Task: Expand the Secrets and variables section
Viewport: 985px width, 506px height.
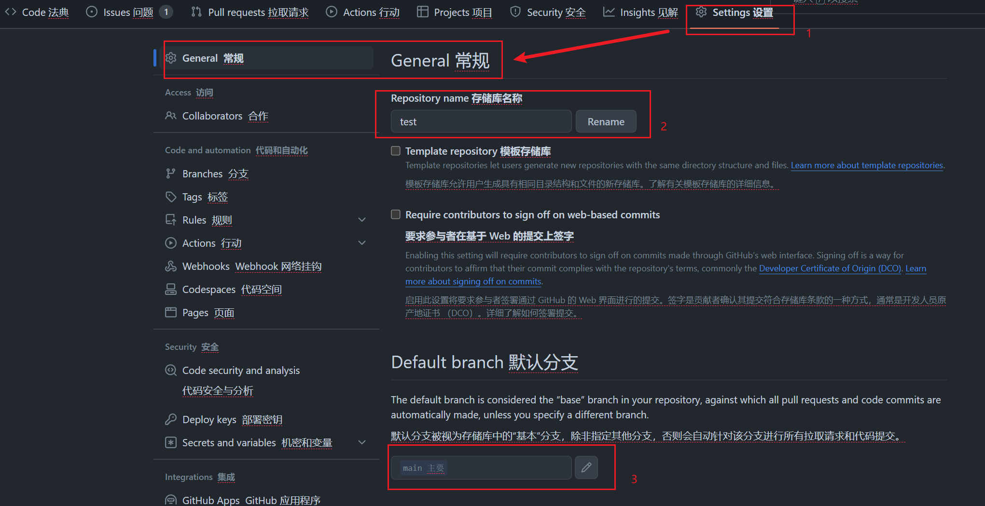Action: pyautogui.click(x=362, y=442)
